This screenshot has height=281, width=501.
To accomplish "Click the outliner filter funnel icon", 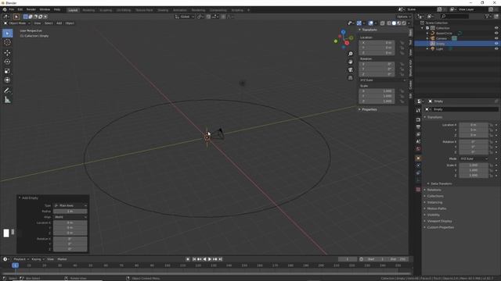I will pos(487,16).
